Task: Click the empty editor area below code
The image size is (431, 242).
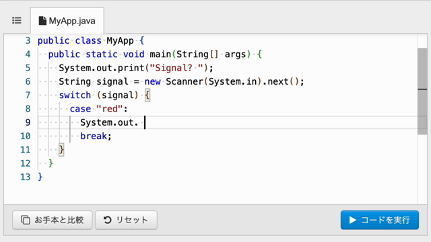Action: pos(211,194)
